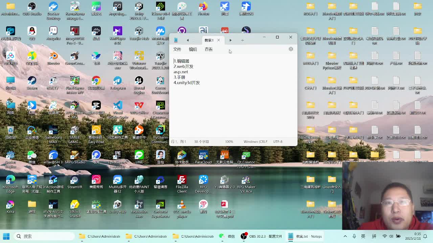Open Telegram desktop shortcut

point(117,83)
